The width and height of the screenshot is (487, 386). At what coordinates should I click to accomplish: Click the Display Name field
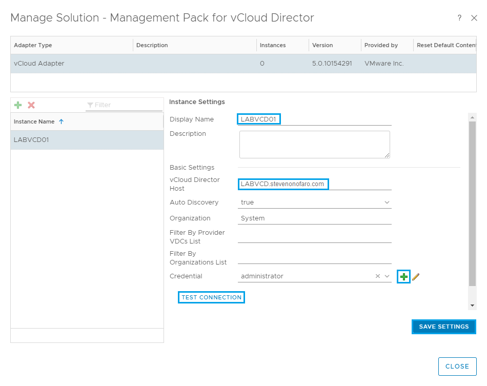(315, 119)
